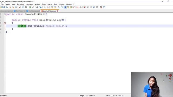
Task: Open the Macro menu
Action: point(50,4)
